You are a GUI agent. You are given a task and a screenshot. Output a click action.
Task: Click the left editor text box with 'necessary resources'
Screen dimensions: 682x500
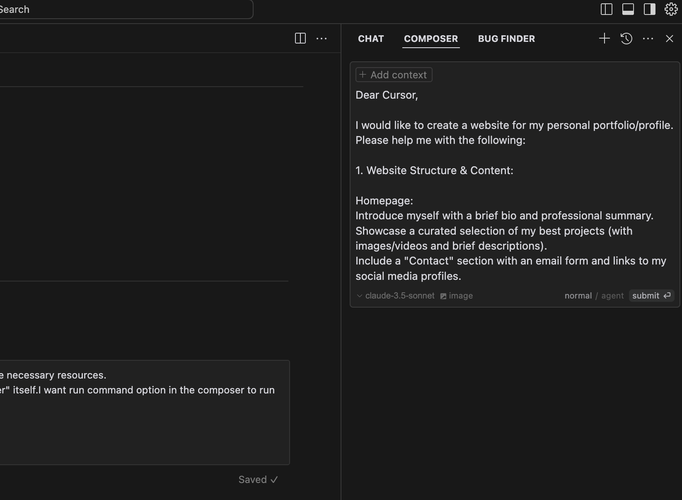pyautogui.click(x=145, y=413)
